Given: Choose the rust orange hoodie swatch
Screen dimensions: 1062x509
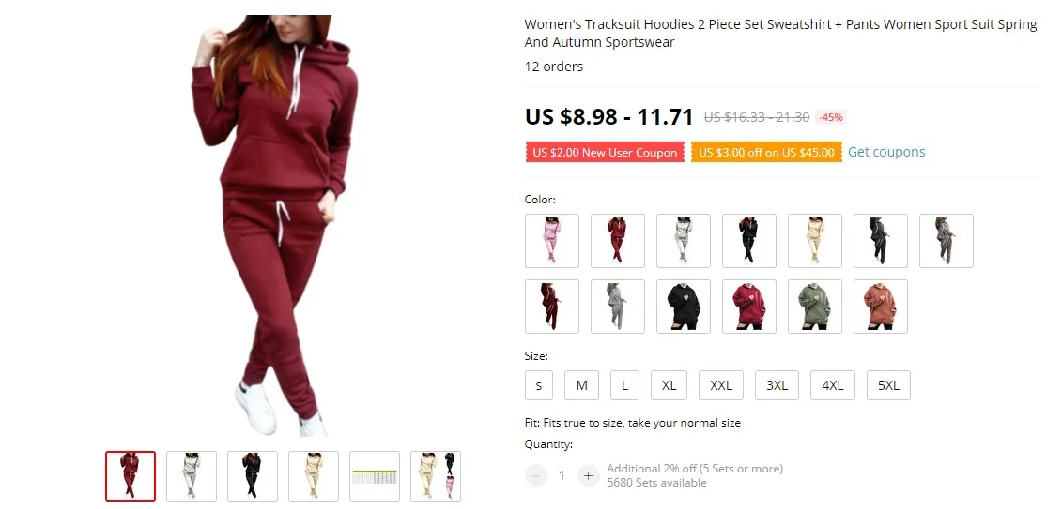Looking at the screenshot, I should point(881,307).
